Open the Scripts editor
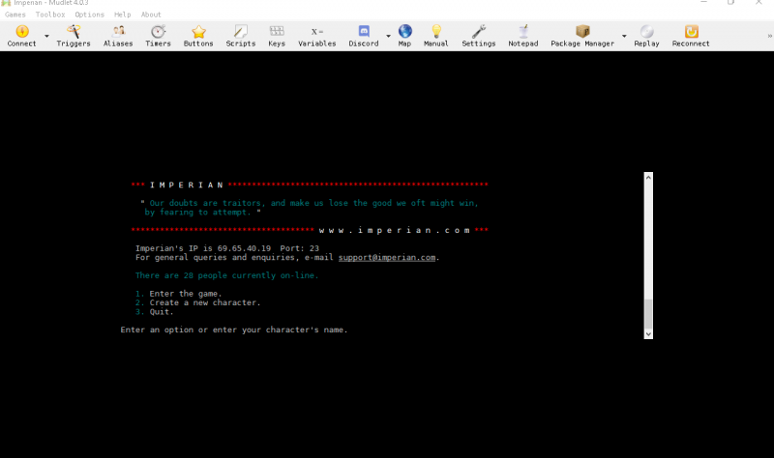Screen dimensions: 774x458 tap(241, 36)
